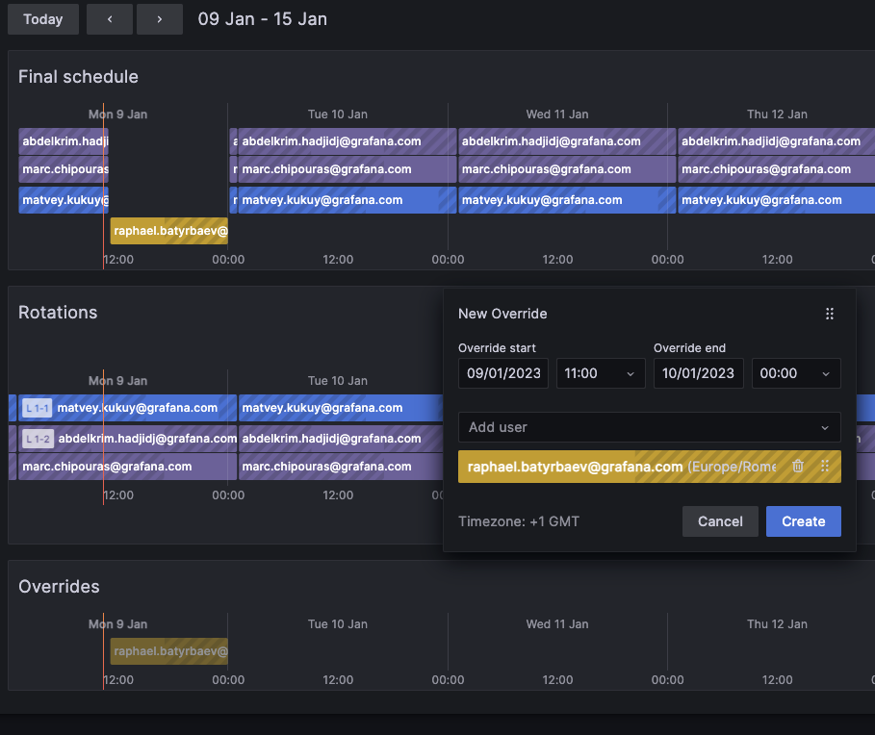Screen dimensions: 875x735
Task: Select the L 1-1 rotation badge
Action: tap(36, 407)
